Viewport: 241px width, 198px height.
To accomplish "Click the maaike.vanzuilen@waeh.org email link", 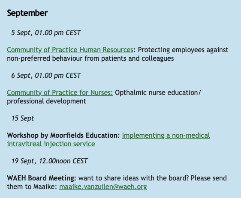I will (x=103, y=186).
